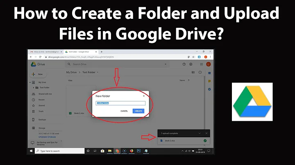The height and width of the screenshot is (165, 295).
Task: Switch to the Gmail Inbox tab
Action: click(46, 52)
